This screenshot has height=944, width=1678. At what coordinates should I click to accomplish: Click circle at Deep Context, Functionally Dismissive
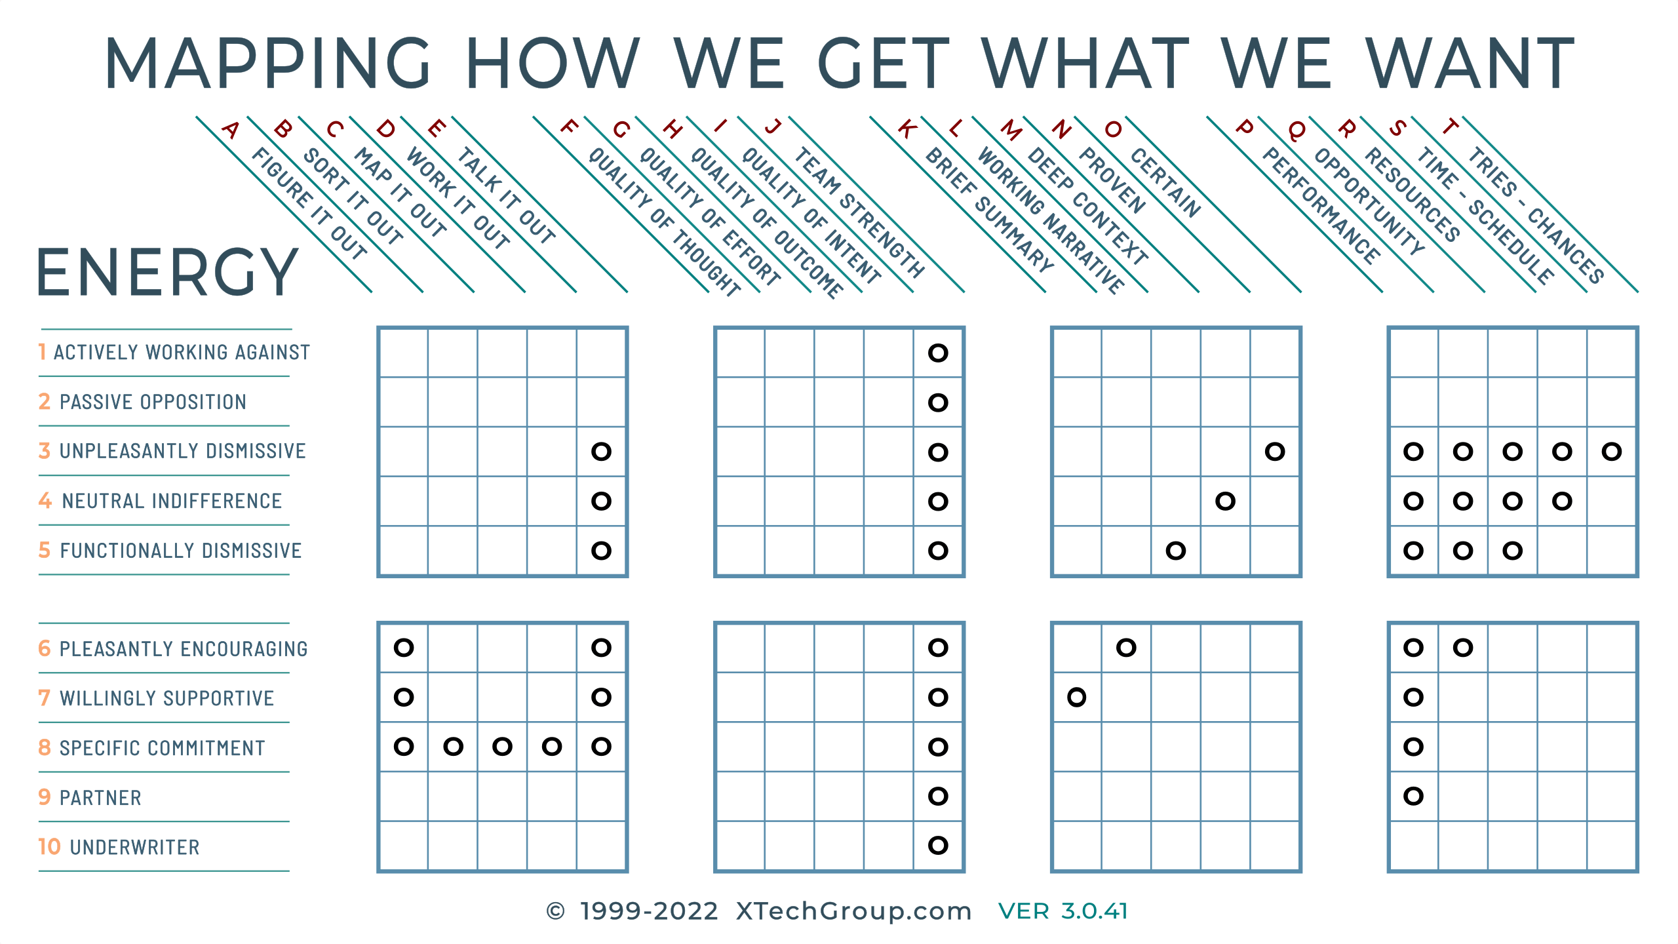(x=1176, y=551)
